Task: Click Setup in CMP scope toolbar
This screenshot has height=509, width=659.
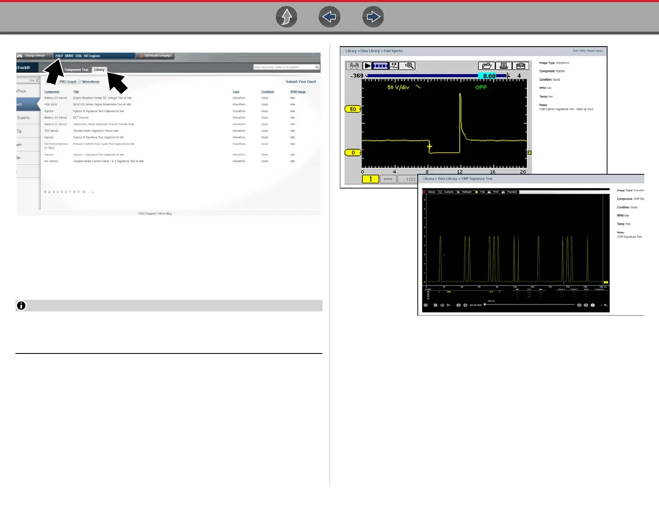Action: tap(431, 192)
